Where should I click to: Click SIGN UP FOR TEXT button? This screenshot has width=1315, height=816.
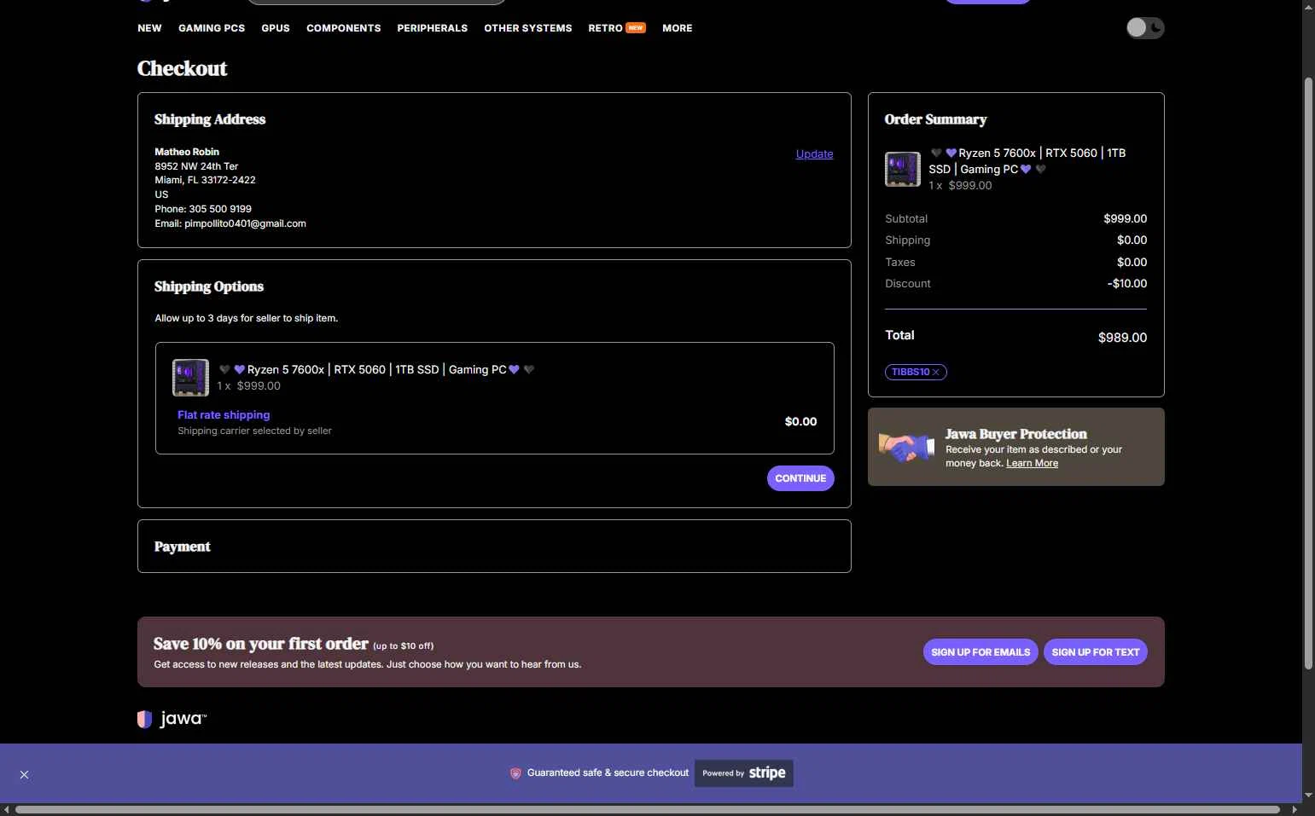click(1096, 652)
